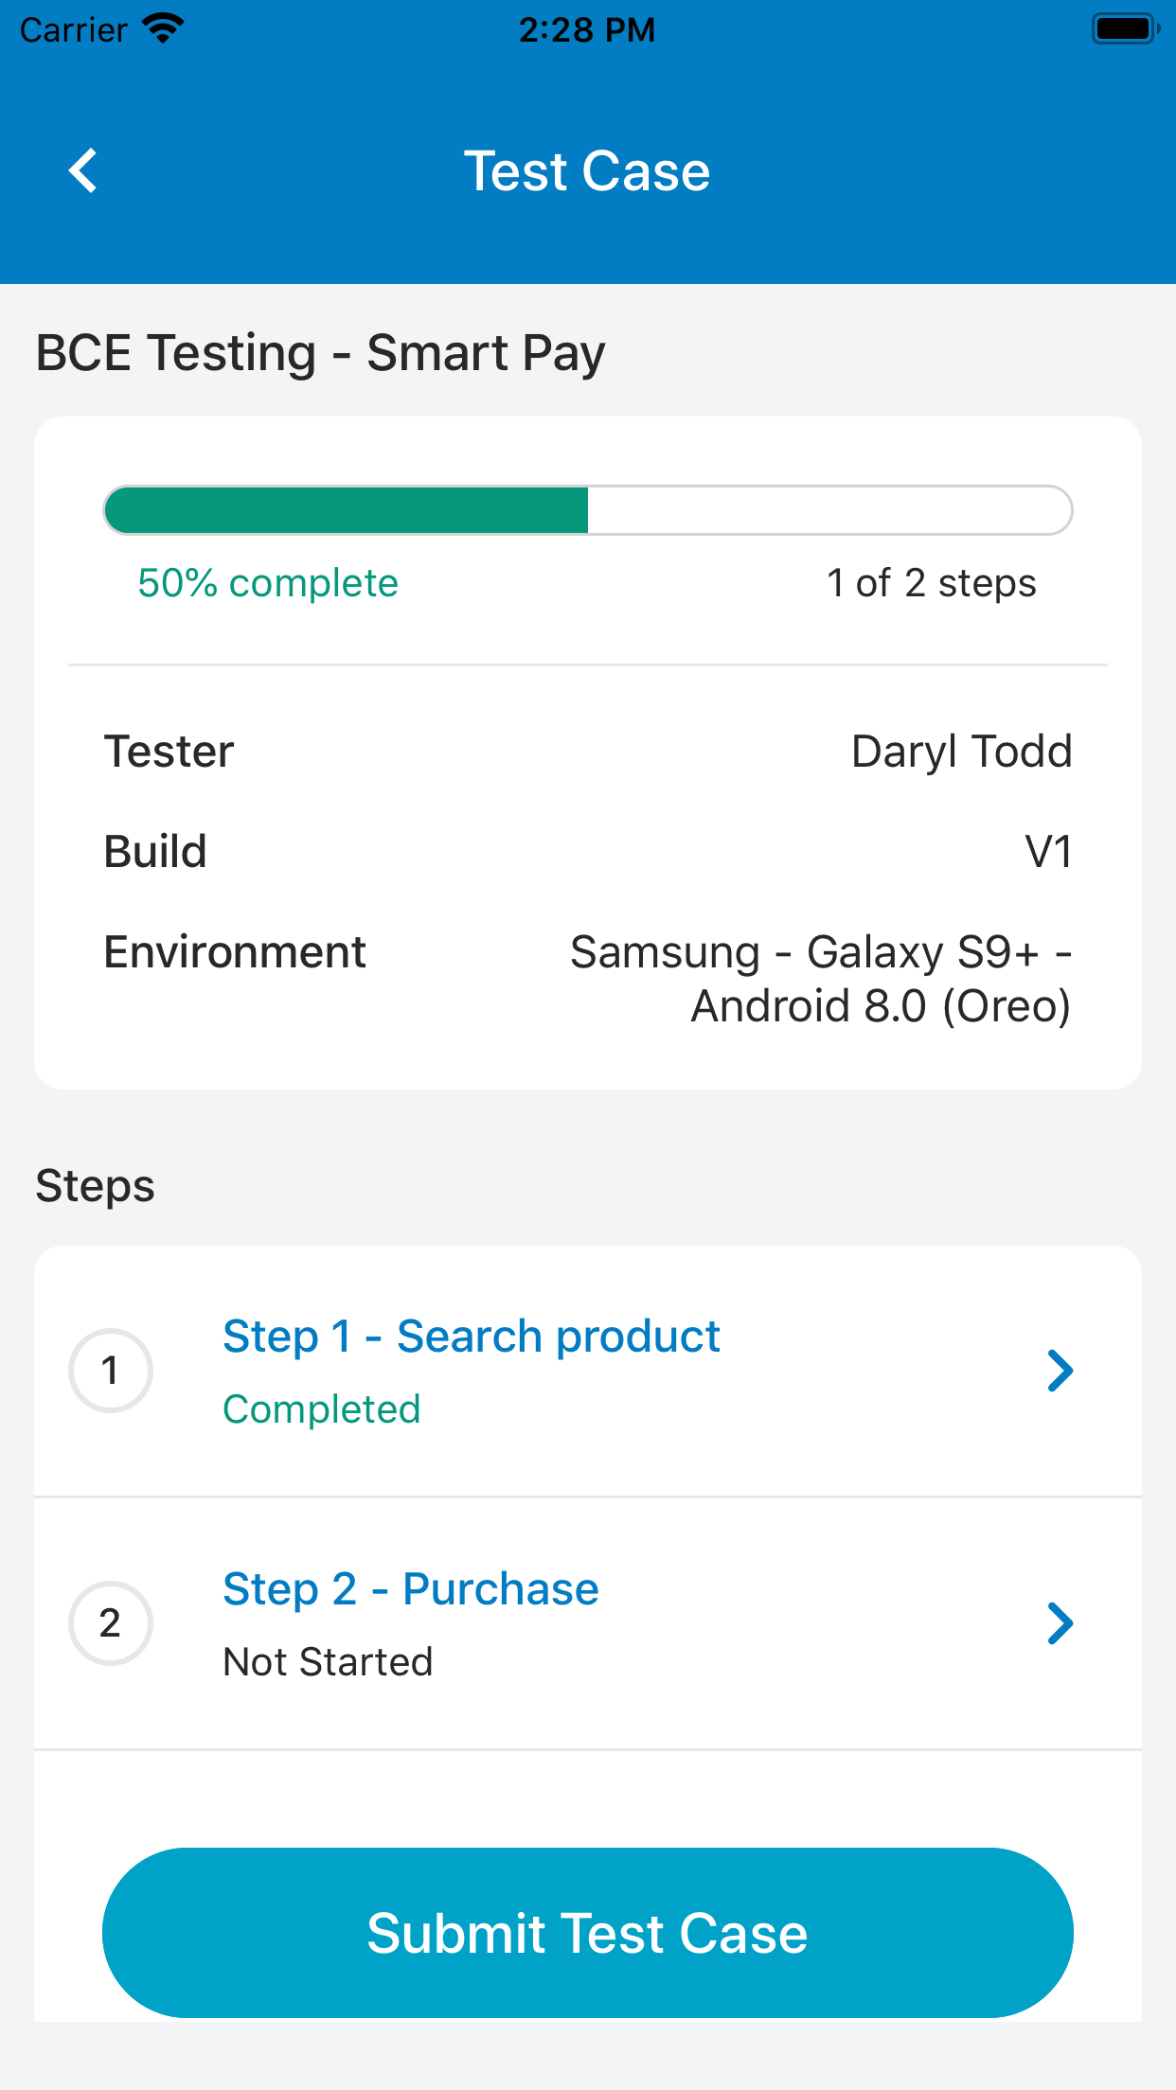Tap the Wi-Fi status icon
This screenshot has height=2090, width=1176.
point(163,28)
